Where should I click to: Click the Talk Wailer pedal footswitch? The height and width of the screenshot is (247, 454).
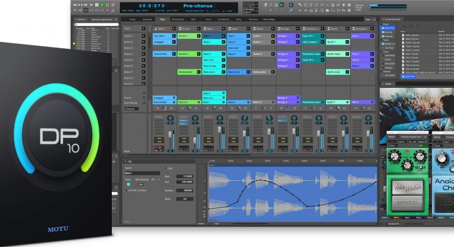pos(406,204)
